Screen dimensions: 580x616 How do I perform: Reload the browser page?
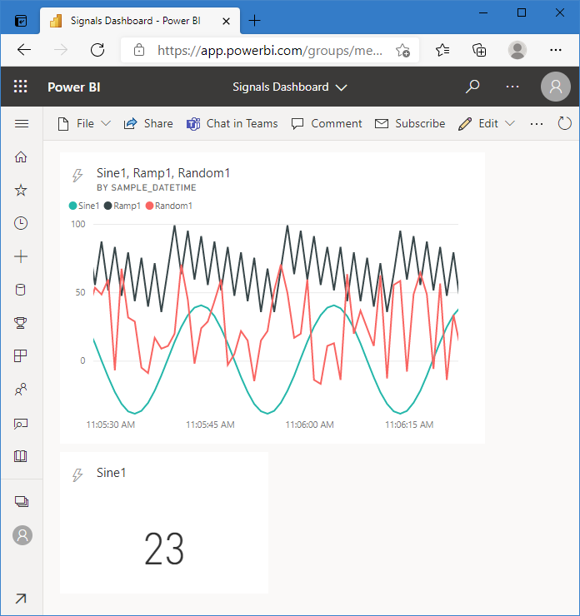click(97, 50)
